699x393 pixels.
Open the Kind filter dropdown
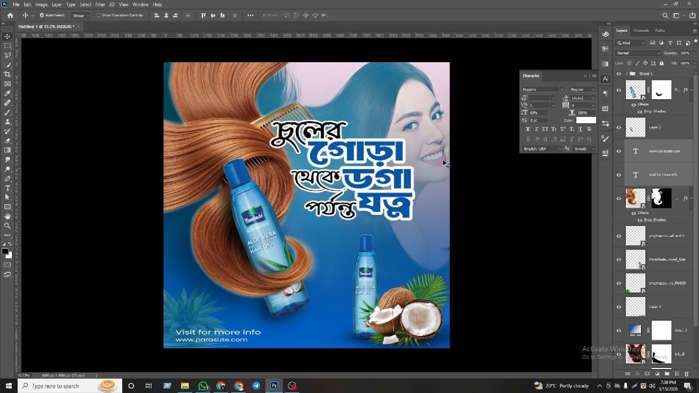pos(631,43)
